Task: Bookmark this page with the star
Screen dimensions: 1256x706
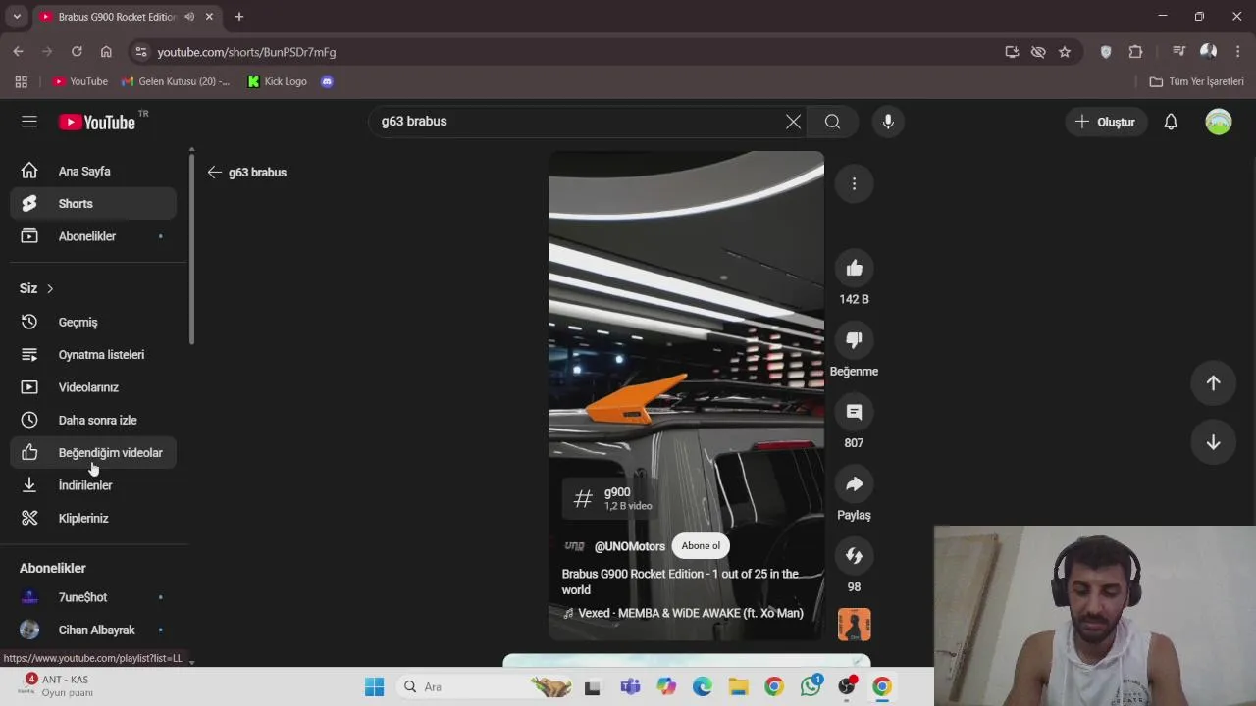Action: tap(1065, 52)
